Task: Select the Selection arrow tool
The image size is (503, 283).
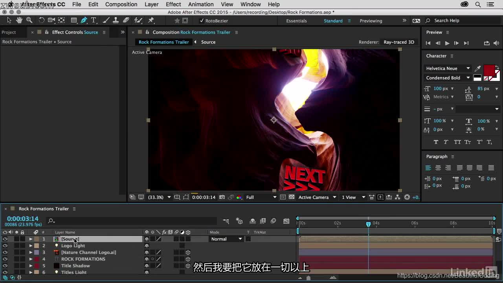Action: 9,20
